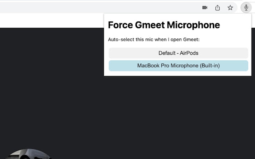The height and width of the screenshot is (159, 255).
Task: Click the share icon in the toolbar
Action: click(217, 7)
